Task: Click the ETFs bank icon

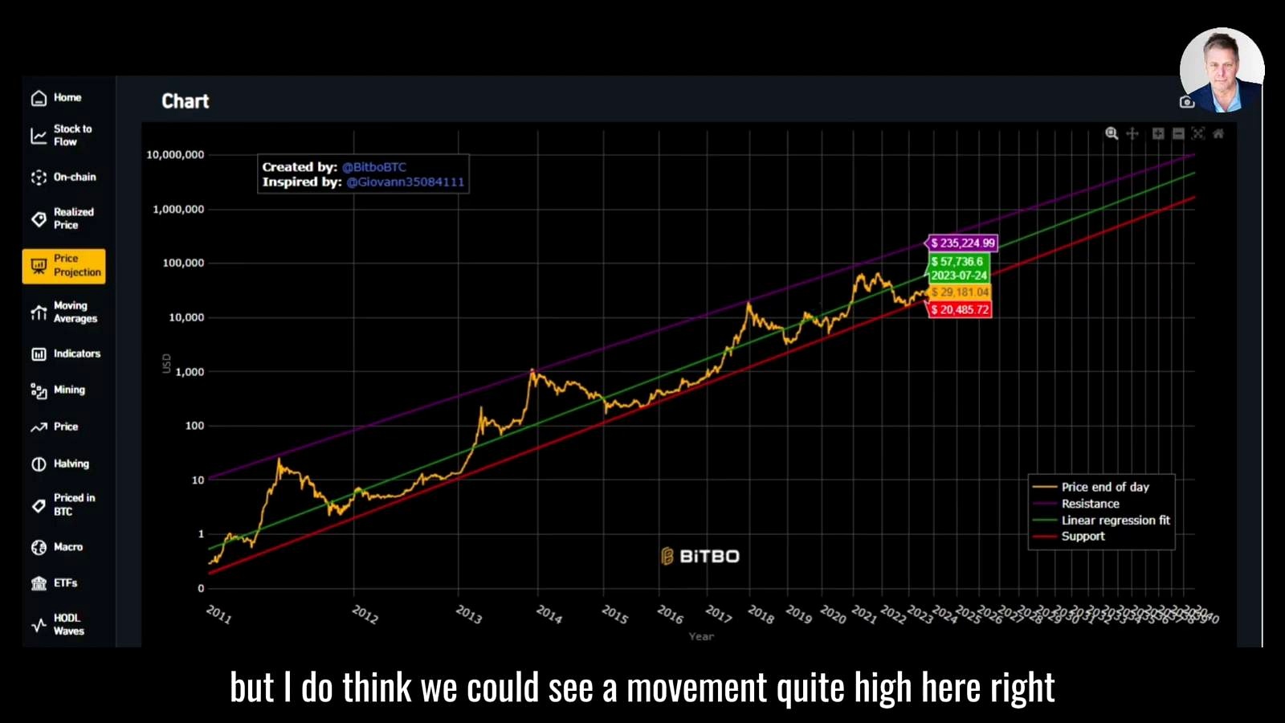Action: [39, 583]
